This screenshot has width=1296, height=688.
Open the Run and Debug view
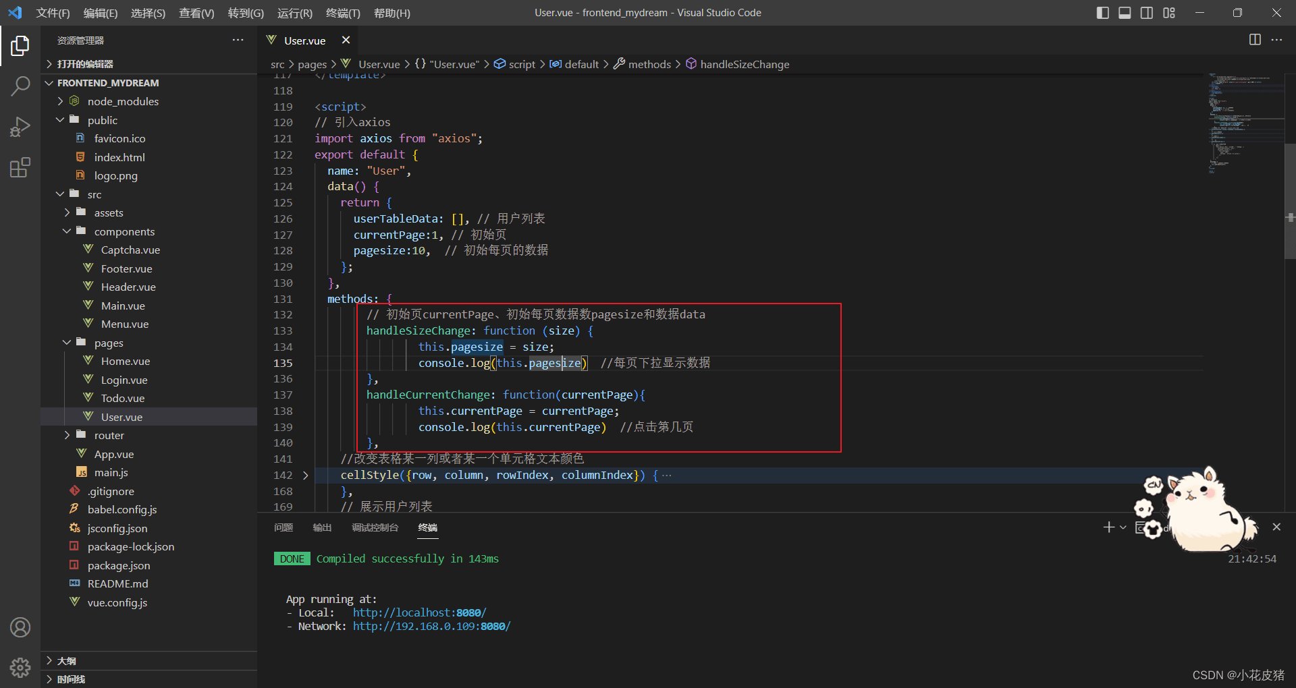click(20, 127)
